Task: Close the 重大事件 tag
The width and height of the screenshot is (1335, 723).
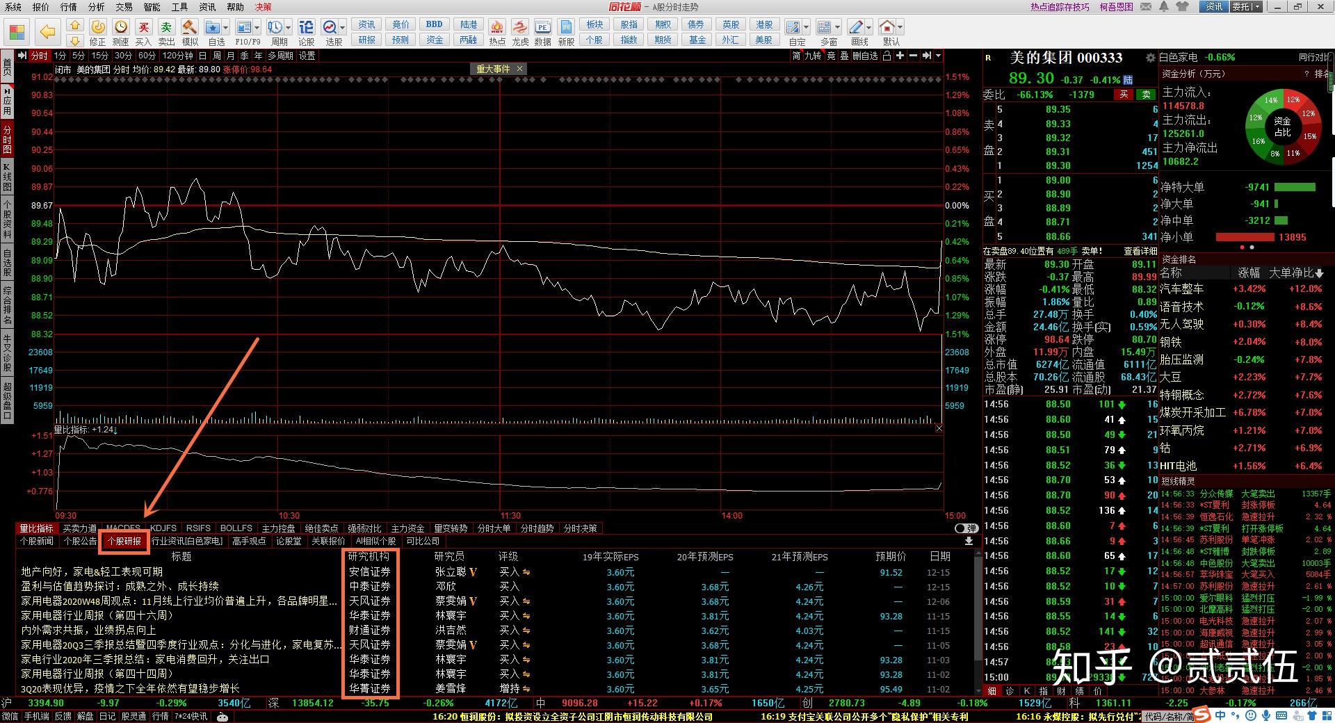Action: click(519, 69)
